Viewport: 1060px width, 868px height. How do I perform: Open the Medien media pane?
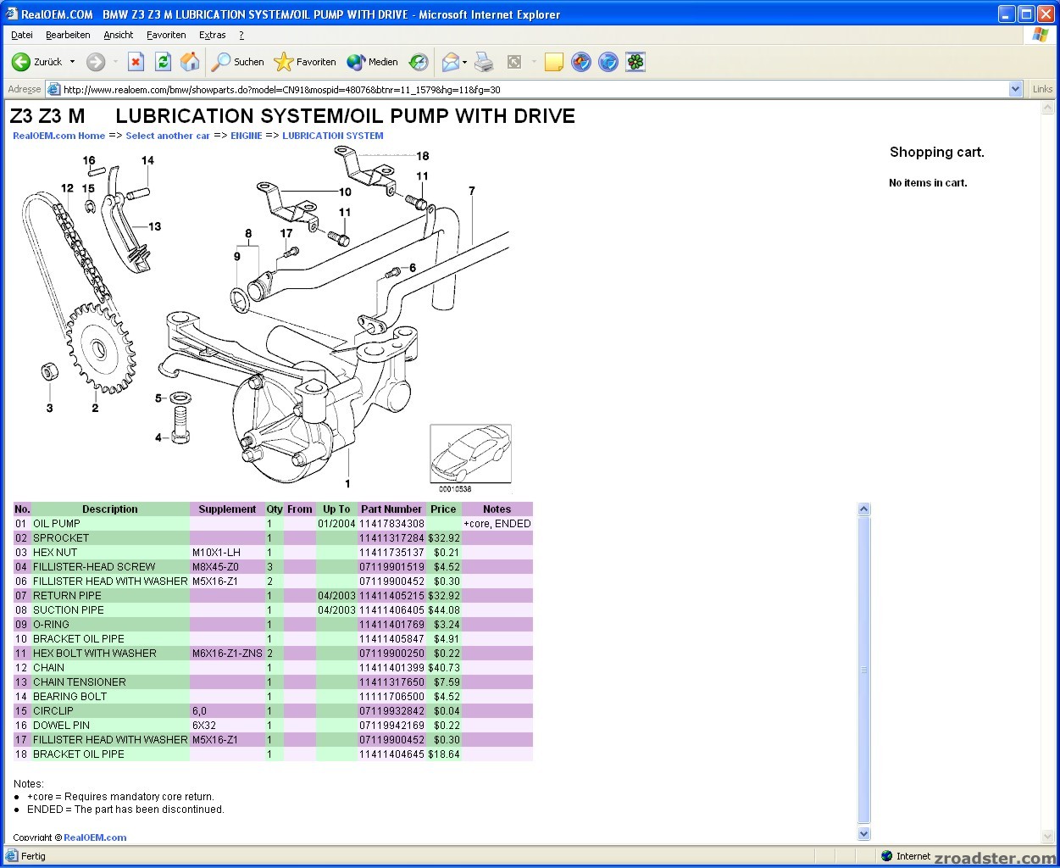click(372, 62)
